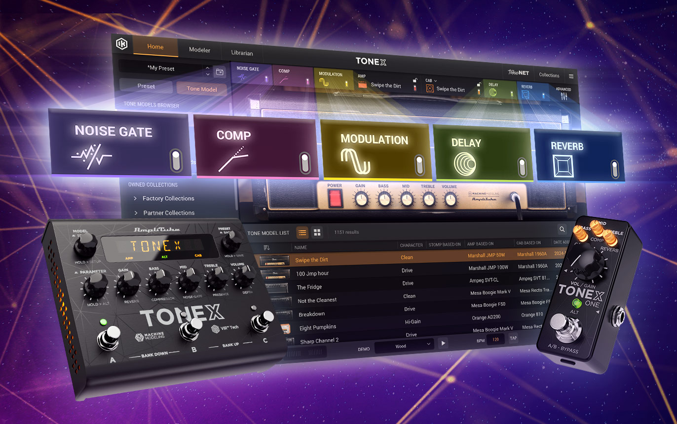Click the sort order icon above thumbnails
The image size is (677, 424).
pyautogui.click(x=267, y=247)
